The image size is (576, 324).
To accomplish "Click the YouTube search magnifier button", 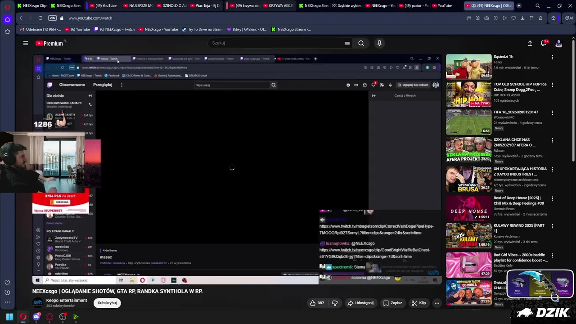I will coord(361,43).
